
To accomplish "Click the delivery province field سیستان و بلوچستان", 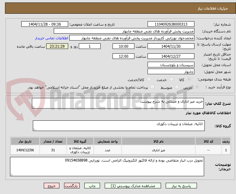I will point(171,65).
